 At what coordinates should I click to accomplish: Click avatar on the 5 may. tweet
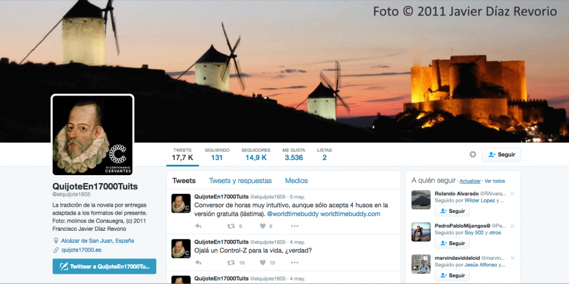pyautogui.click(x=181, y=203)
